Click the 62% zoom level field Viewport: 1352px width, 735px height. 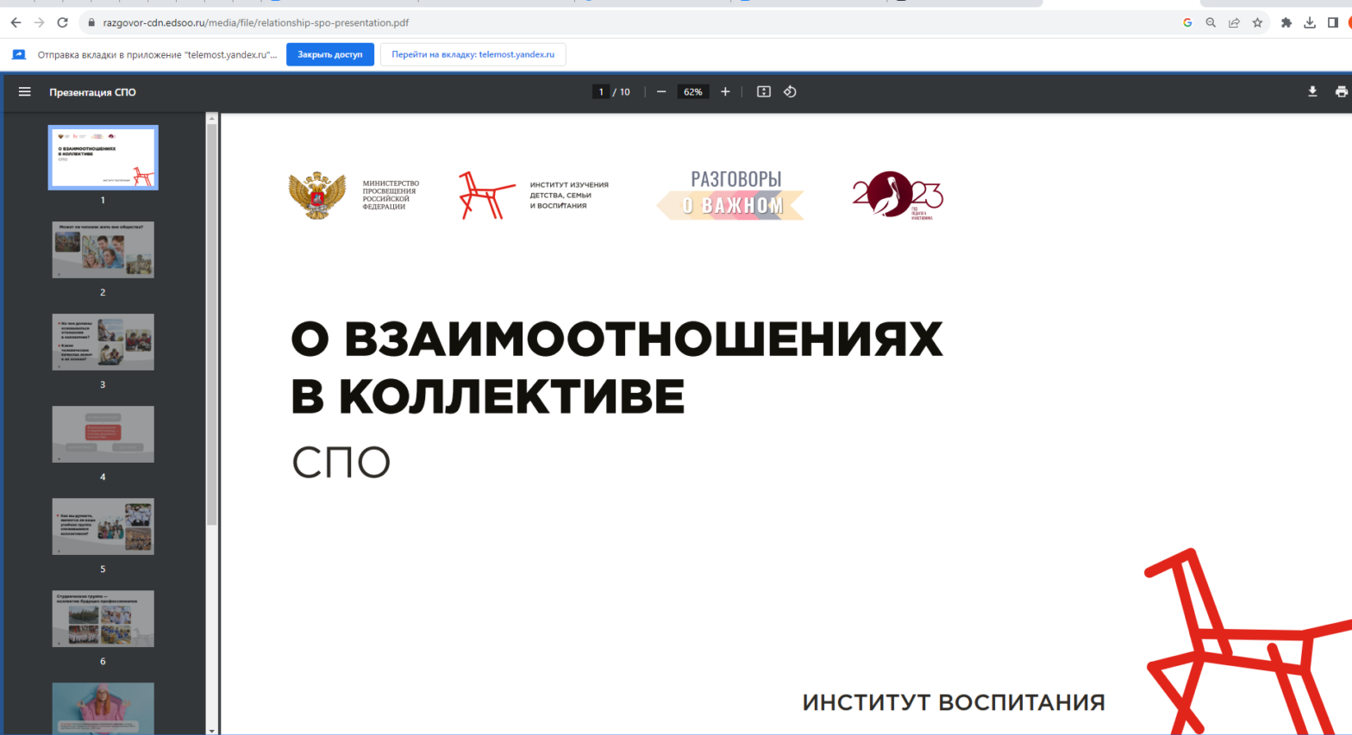(692, 92)
